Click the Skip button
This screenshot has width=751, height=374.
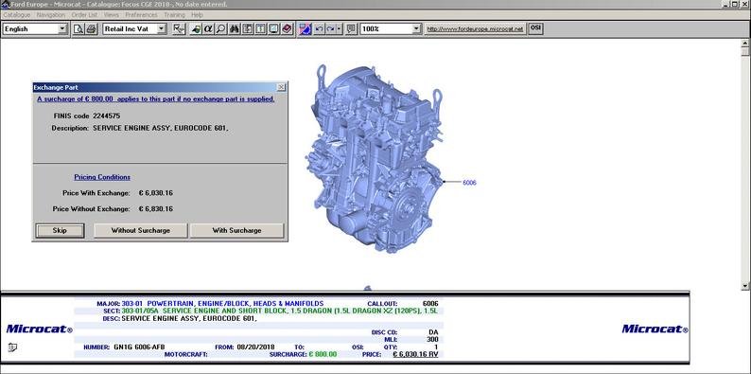[x=60, y=231]
